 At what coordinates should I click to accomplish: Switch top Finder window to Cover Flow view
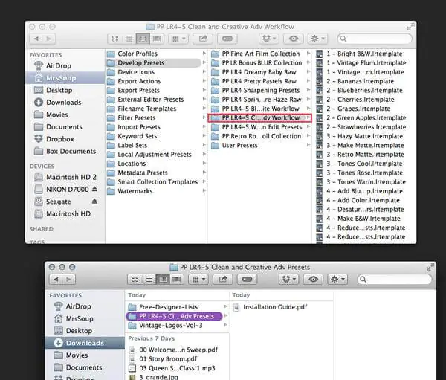157,39
